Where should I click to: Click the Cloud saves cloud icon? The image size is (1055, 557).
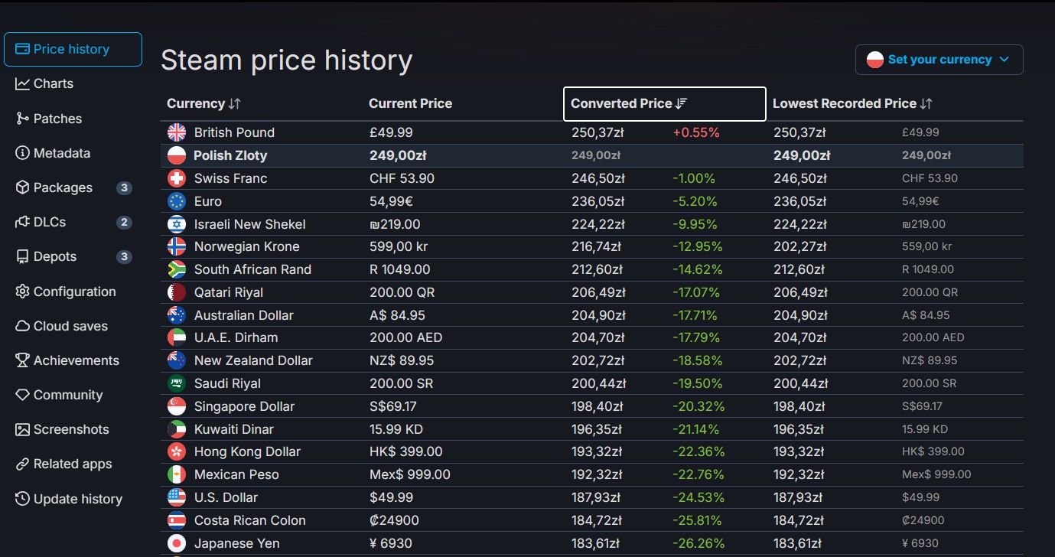click(x=22, y=326)
